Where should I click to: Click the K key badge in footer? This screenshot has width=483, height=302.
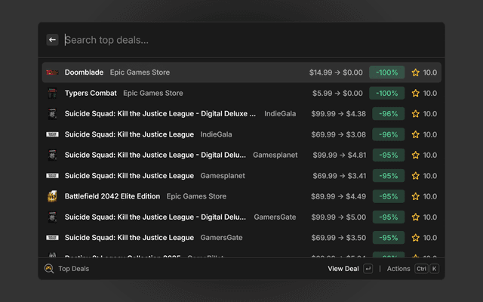coord(435,269)
